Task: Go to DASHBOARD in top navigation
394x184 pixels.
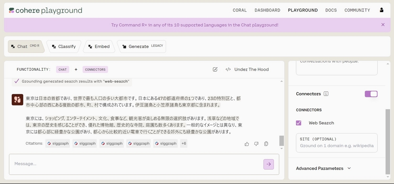Action: (x=267, y=10)
